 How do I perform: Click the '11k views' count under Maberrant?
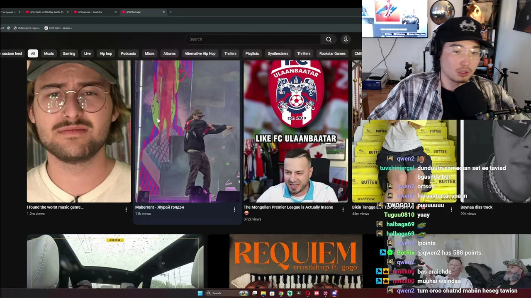click(x=143, y=214)
